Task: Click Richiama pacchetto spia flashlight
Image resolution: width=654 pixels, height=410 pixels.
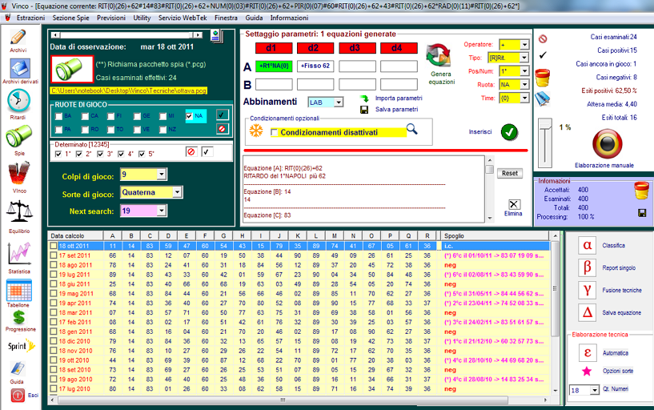Action: [x=72, y=69]
